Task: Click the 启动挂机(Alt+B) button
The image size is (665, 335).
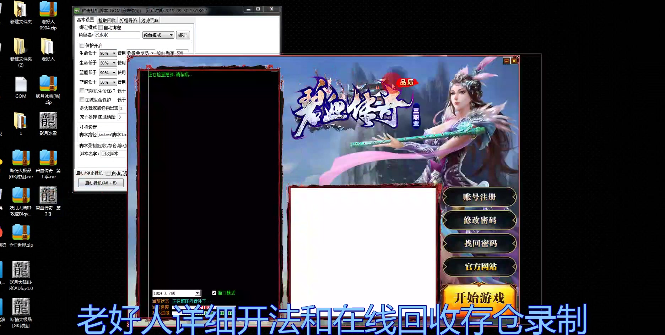Action: [101, 183]
